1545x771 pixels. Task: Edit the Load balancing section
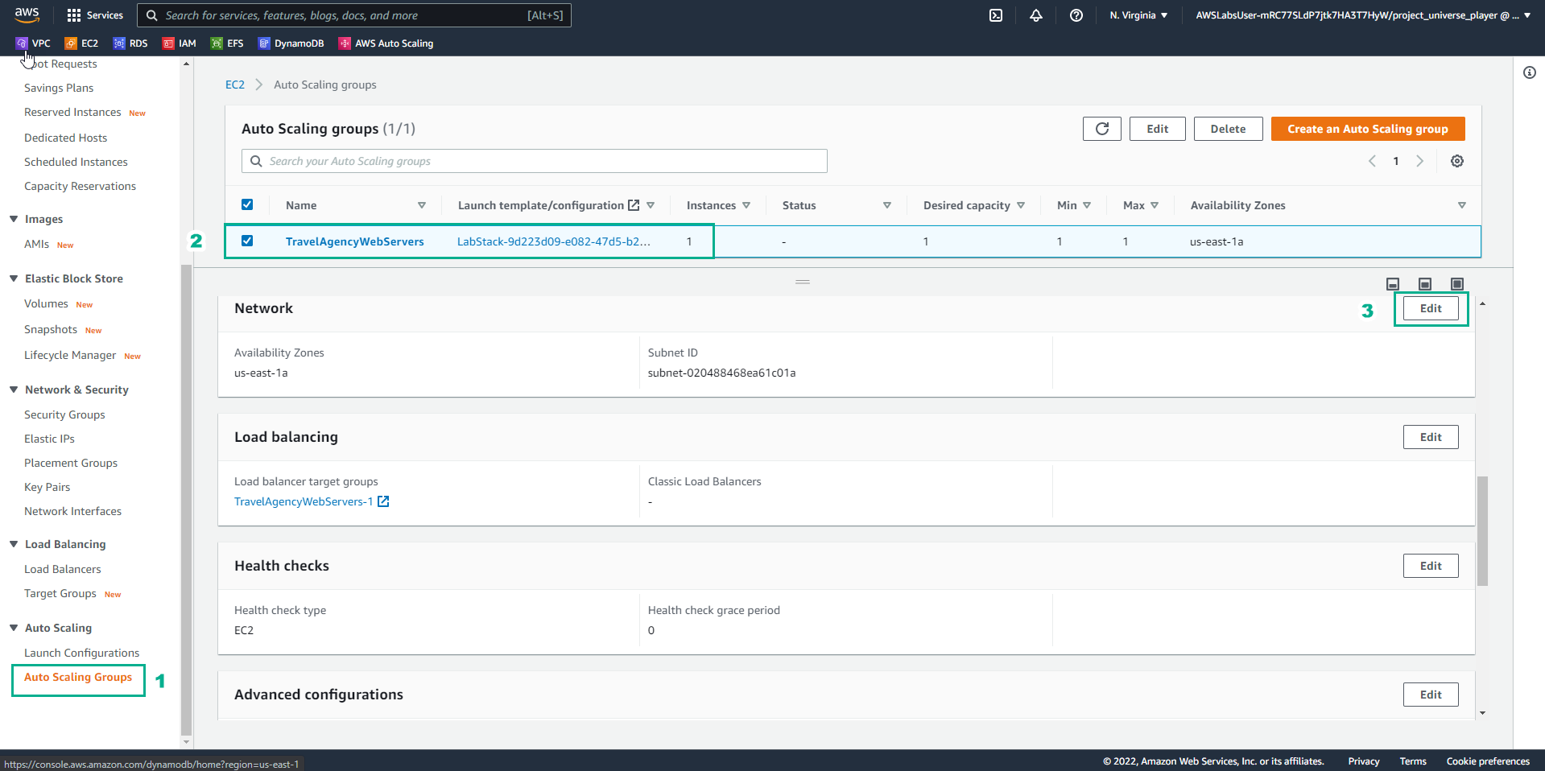(1431, 437)
